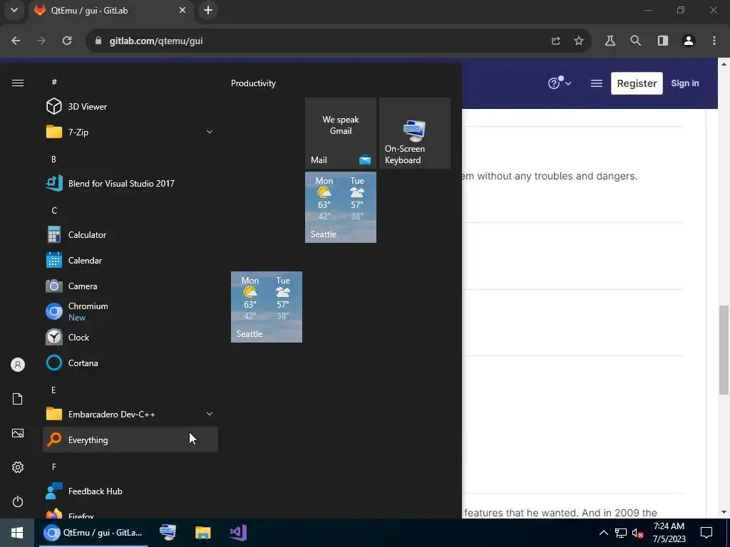The image size is (730, 547).
Task: Open the taskbar clock and date
Action: [x=669, y=533]
